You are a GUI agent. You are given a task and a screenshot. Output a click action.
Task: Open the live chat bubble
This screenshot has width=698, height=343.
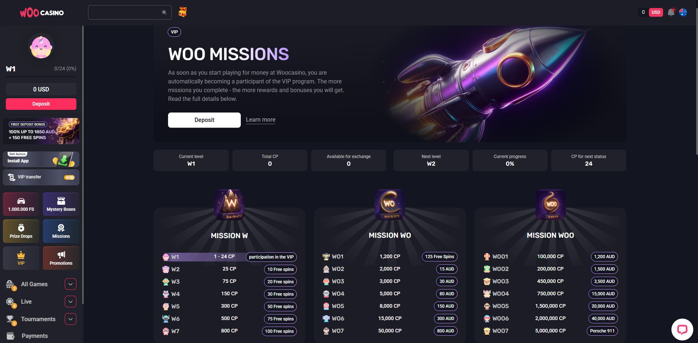(682, 330)
